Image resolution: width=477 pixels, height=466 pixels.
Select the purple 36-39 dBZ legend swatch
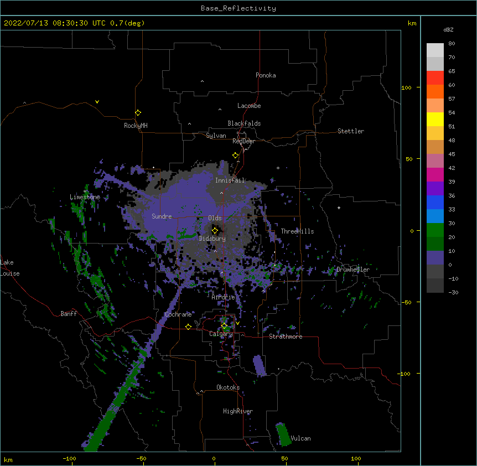tap(435, 189)
